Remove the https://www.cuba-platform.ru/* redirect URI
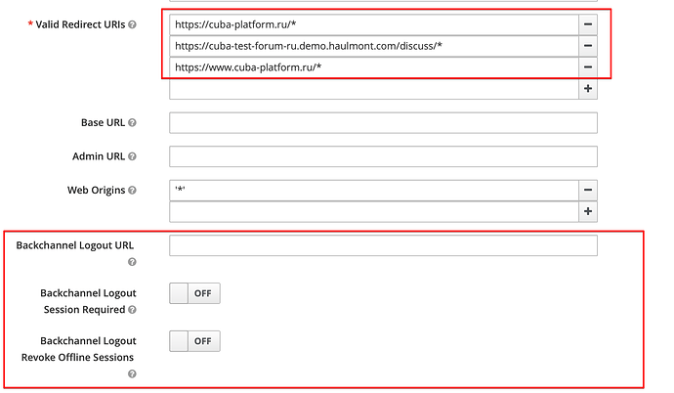This screenshot has height=393, width=674. (x=588, y=67)
